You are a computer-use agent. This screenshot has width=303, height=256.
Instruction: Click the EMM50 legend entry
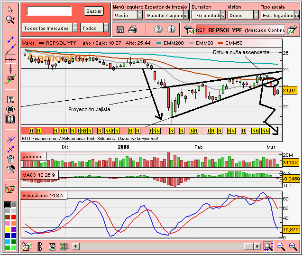(230, 43)
